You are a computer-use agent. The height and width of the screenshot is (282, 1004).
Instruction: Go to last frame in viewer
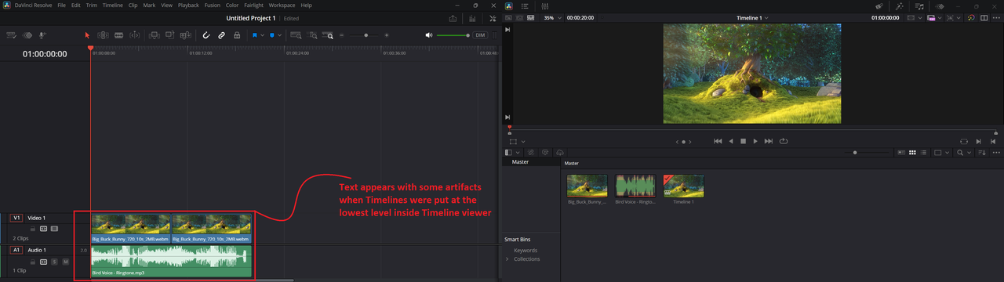tap(769, 141)
